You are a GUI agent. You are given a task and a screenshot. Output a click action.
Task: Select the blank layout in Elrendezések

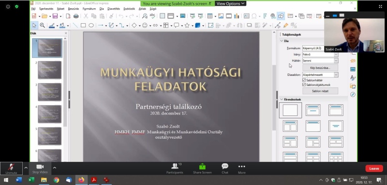click(290, 110)
